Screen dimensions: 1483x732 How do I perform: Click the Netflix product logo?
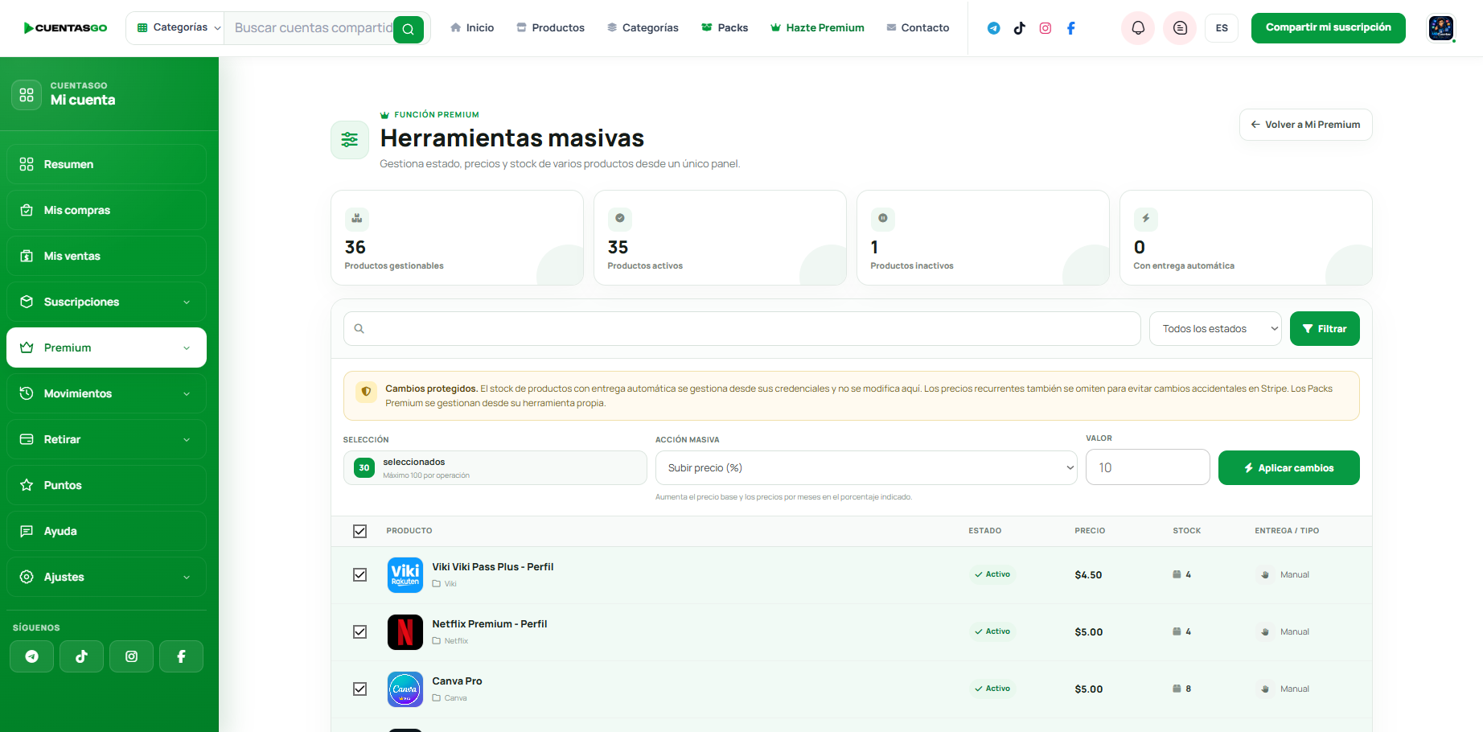[x=405, y=632]
